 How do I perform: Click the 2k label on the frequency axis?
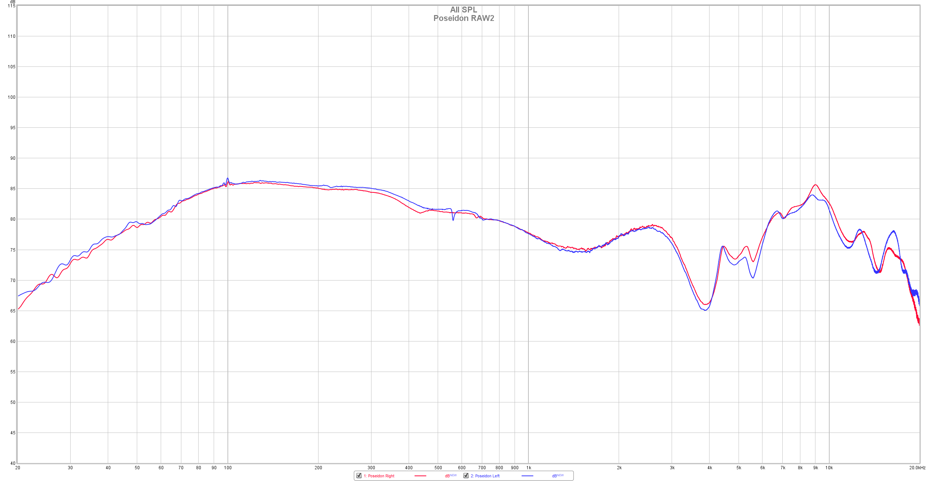(619, 468)
